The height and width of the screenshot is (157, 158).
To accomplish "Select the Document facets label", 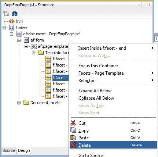I will (45, 103).
